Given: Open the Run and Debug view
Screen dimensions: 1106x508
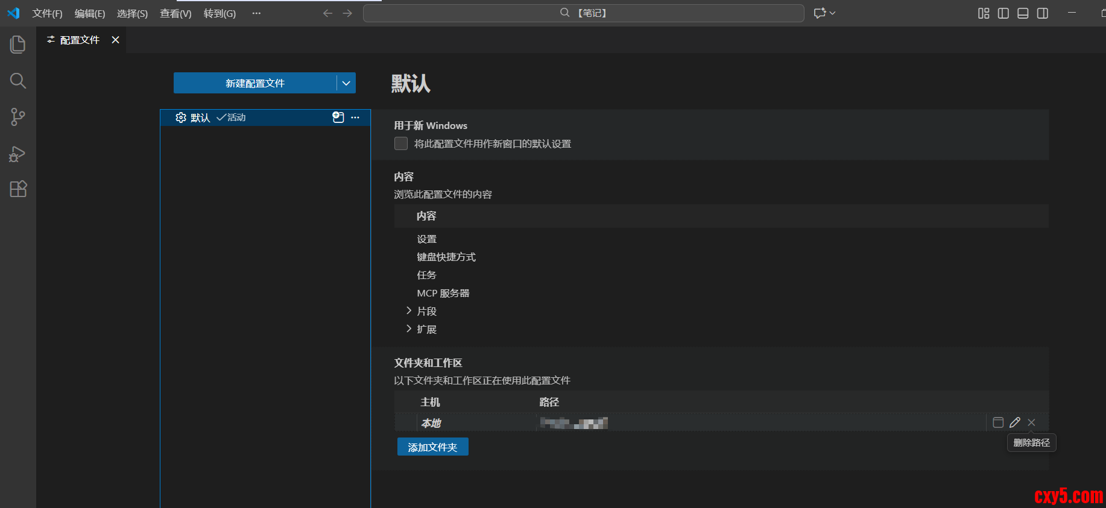Looking at the screenshot, I should click(x=18, y=154).
